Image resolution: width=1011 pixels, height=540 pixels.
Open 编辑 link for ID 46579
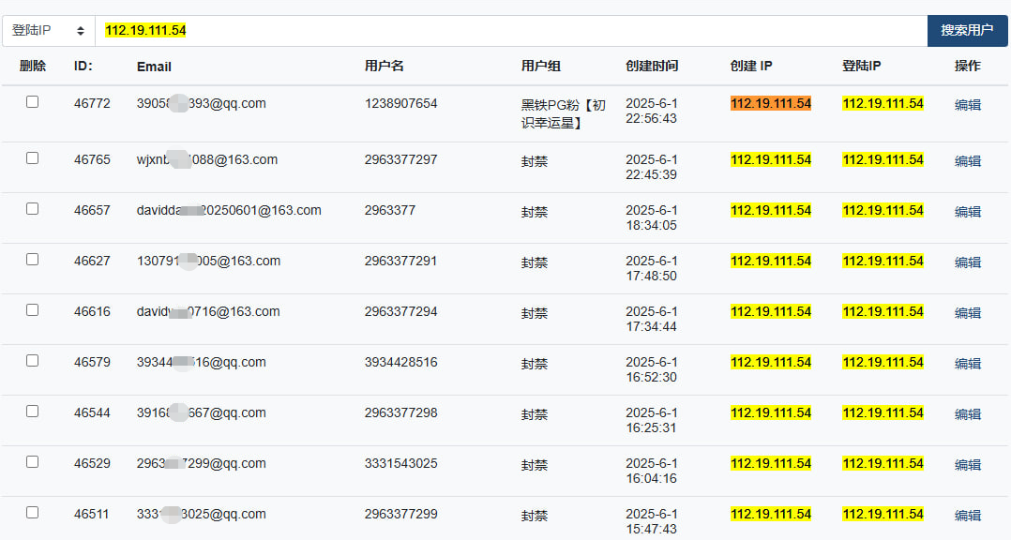pos(968,364)
